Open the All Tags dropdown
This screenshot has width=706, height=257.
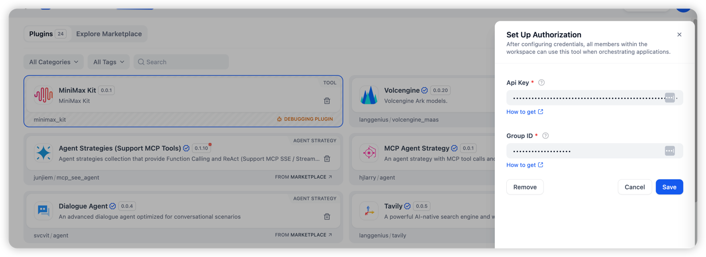tap(108, 62)
